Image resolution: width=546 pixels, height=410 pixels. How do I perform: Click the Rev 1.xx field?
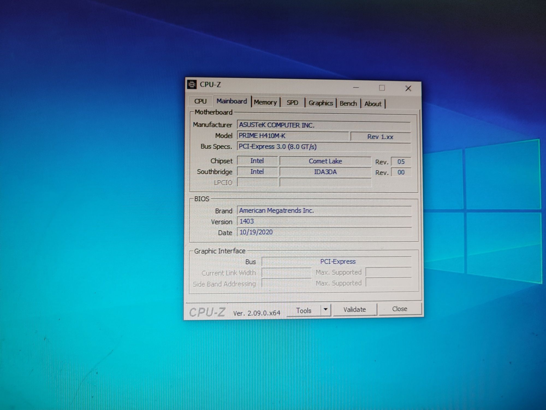380,137
